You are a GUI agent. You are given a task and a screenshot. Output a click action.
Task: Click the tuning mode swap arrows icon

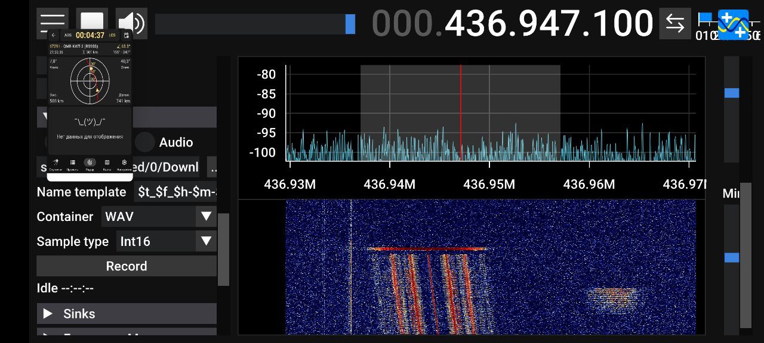[x=675, y=23]
